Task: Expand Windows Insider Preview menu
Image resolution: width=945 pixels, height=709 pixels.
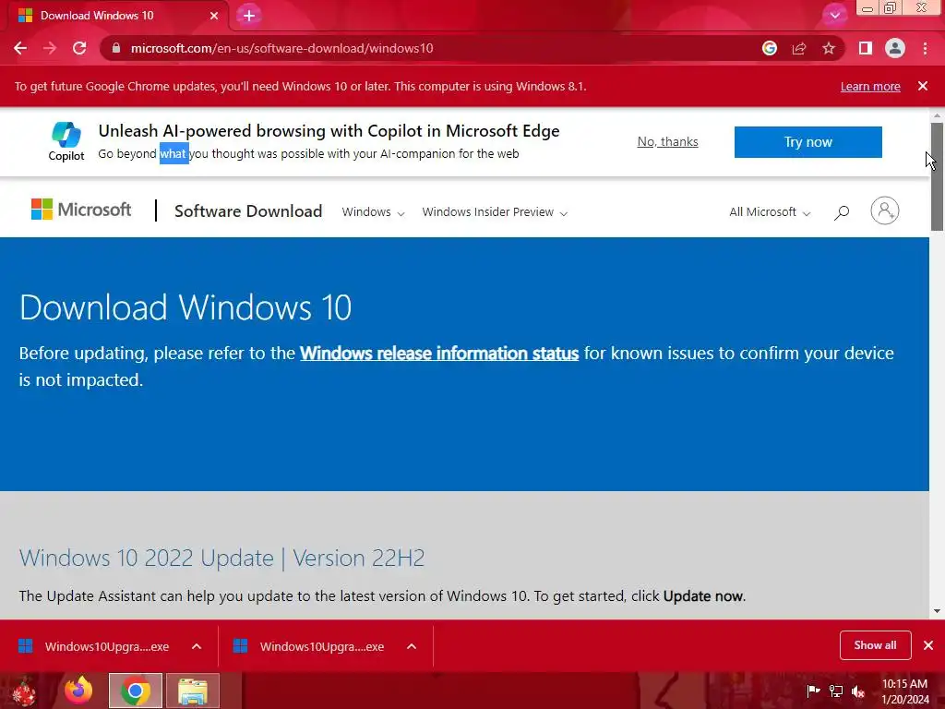Action: click(x=495, y=212)
